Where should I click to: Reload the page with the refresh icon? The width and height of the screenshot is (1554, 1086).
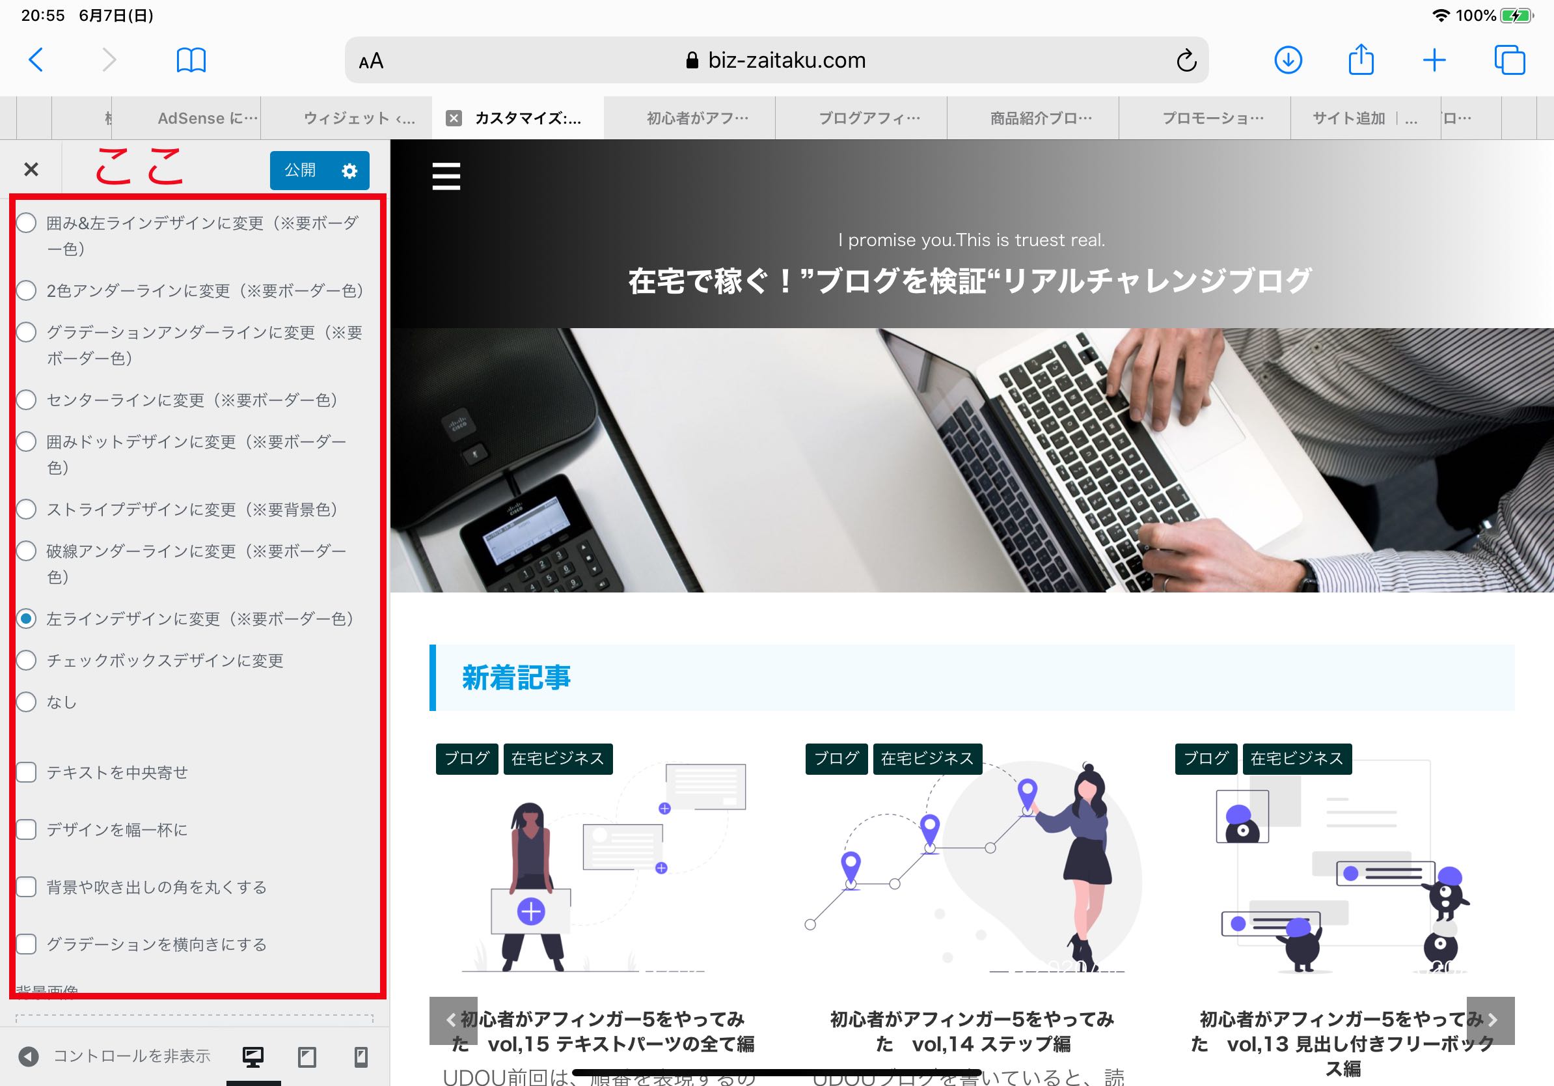tap(1186, 61)
